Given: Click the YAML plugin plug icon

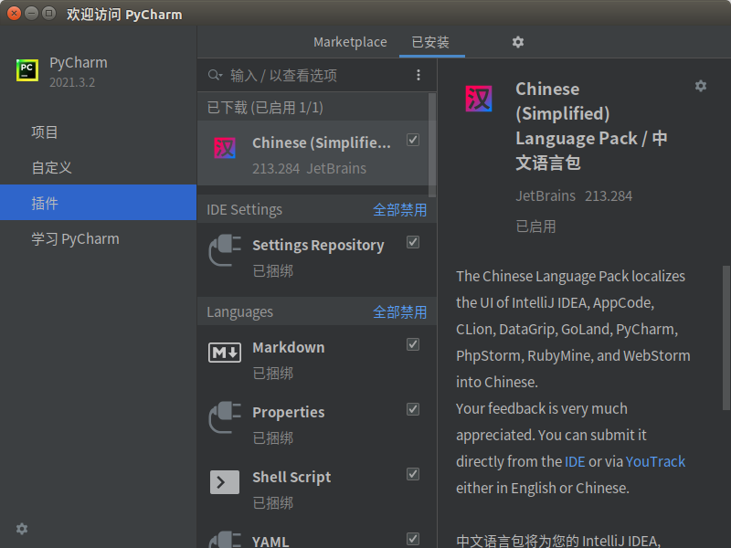Looking at the screenshot, I should pyautogui.click(x=225, y=541).
